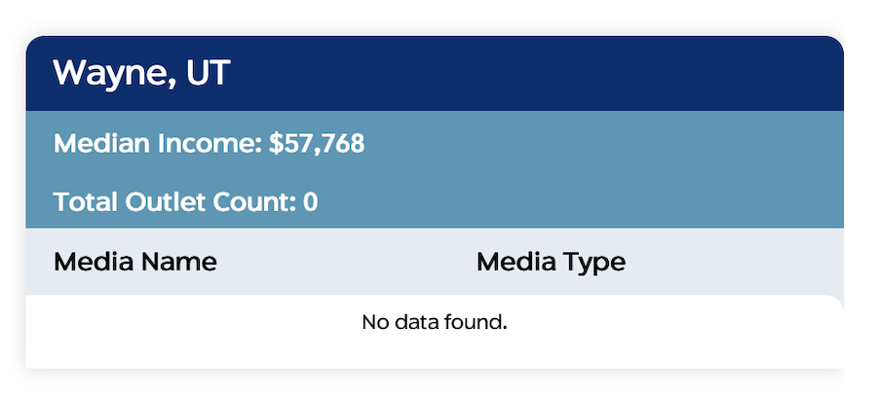
Task: Sort by the Media Name column header
Action: pos(135,262)
